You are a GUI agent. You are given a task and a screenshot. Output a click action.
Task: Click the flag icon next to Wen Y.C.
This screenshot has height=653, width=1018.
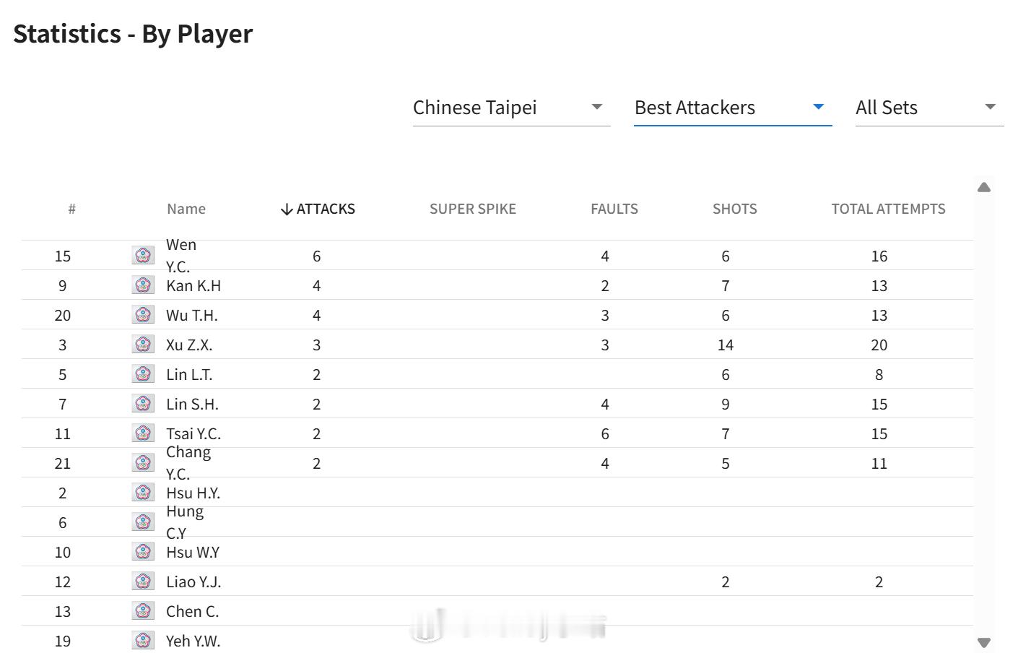pyautogui.click(x=143, y=255)
